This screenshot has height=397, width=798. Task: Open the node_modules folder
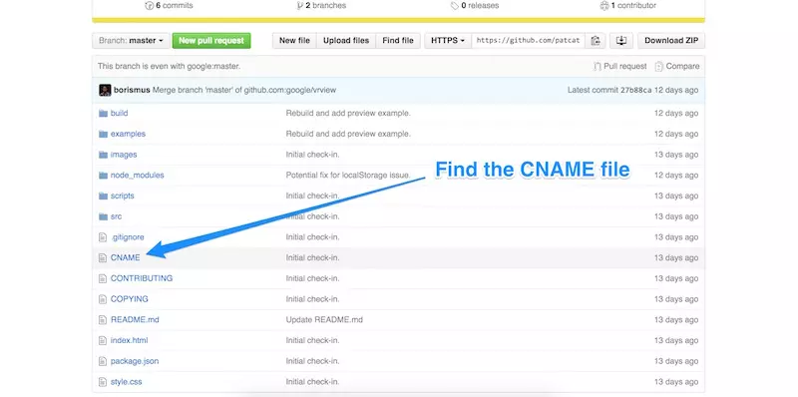pos(138,176)
